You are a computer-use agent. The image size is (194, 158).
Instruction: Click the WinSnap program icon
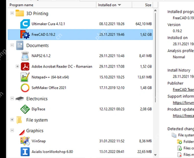pyautogui.click(x=25, y=141)
